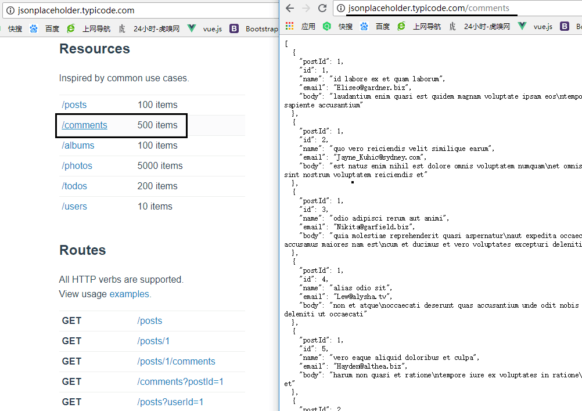Open vue.js bookmark in right browser
This screenshot has height=411, width=582.
[x=535, y=26]
